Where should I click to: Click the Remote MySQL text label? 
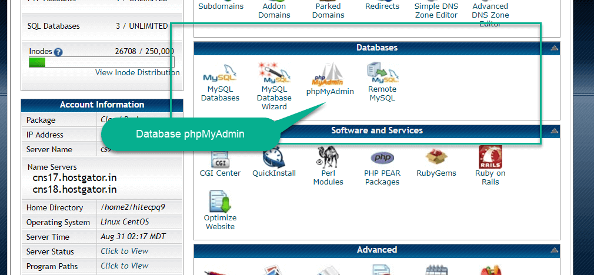click(x=382, y=94)
